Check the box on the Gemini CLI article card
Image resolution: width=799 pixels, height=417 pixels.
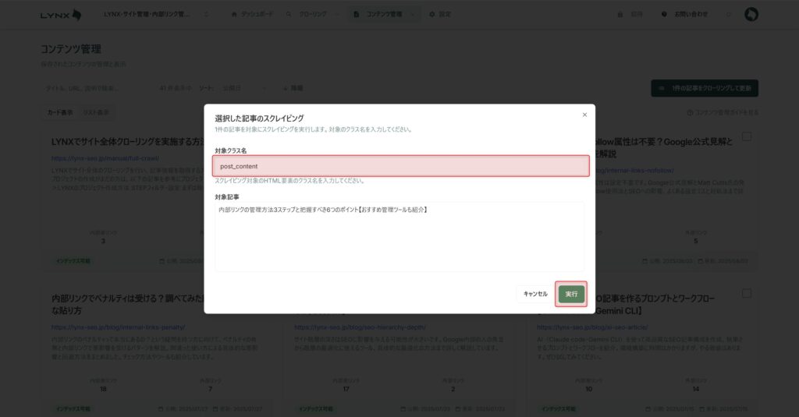[747, 293]
